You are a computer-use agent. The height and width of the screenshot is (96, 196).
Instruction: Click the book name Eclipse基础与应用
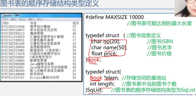tap(44, 77)
